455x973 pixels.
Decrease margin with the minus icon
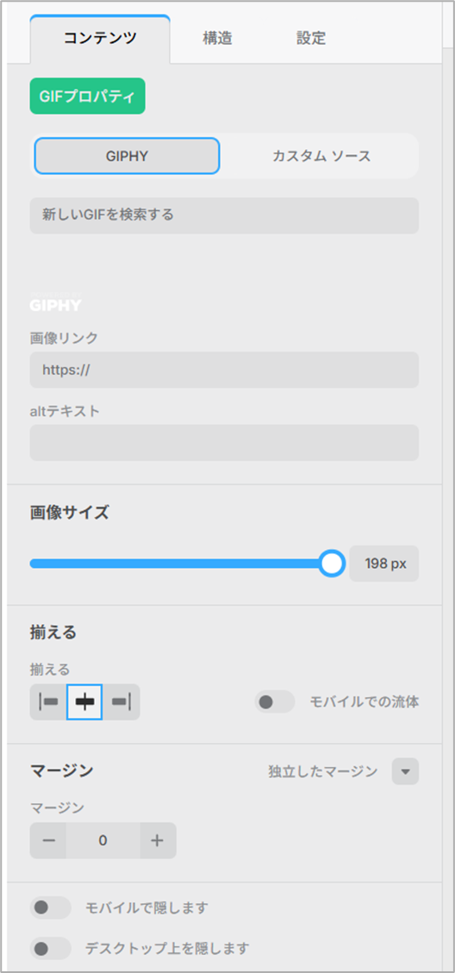(x=48, y=840)
